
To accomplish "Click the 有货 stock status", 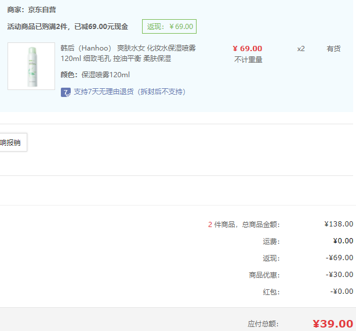I will pyautogui.click(x=333, y=49).
